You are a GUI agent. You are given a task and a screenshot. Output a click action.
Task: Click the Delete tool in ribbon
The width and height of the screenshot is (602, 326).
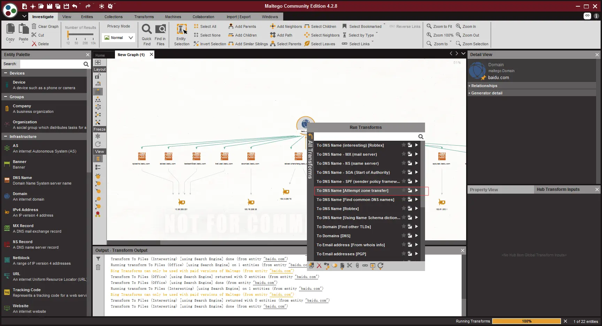pyautogui.click(x=40, y=44)
